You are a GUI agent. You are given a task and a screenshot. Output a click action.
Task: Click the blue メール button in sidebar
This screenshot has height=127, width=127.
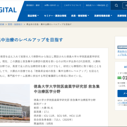pos(122,93)
